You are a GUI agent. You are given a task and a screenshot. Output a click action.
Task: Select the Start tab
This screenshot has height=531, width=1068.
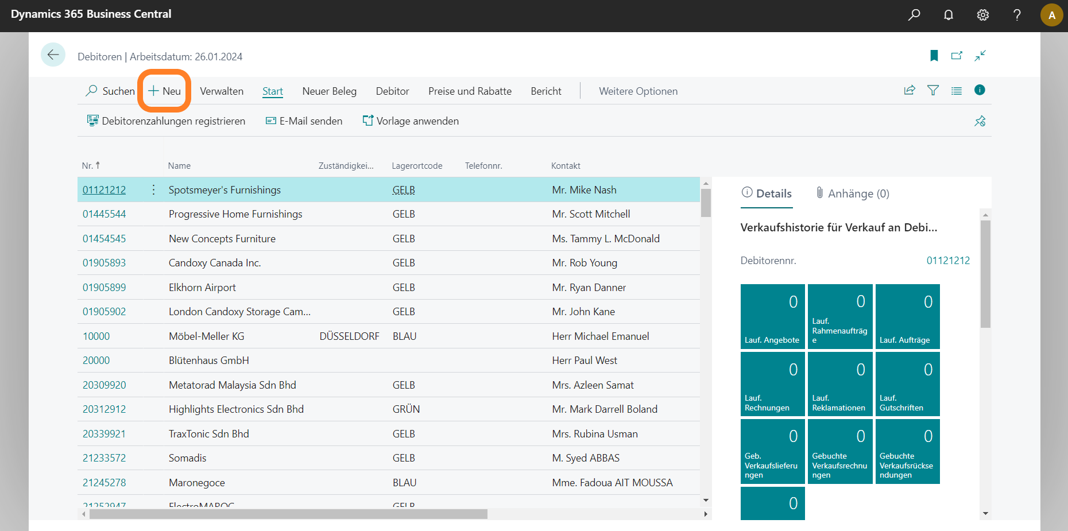coord(273,91)
